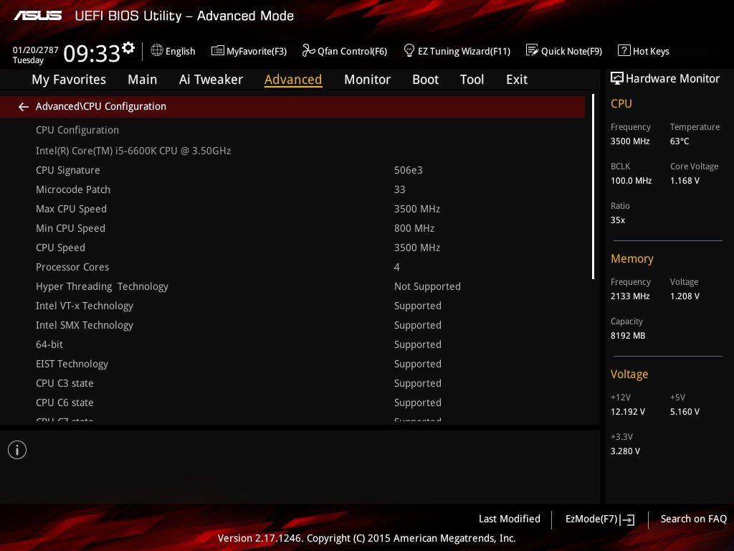Switch to the Main tab
Viewport: 734px width, 551px height.
pyautogui.click(x=143, y=80)
